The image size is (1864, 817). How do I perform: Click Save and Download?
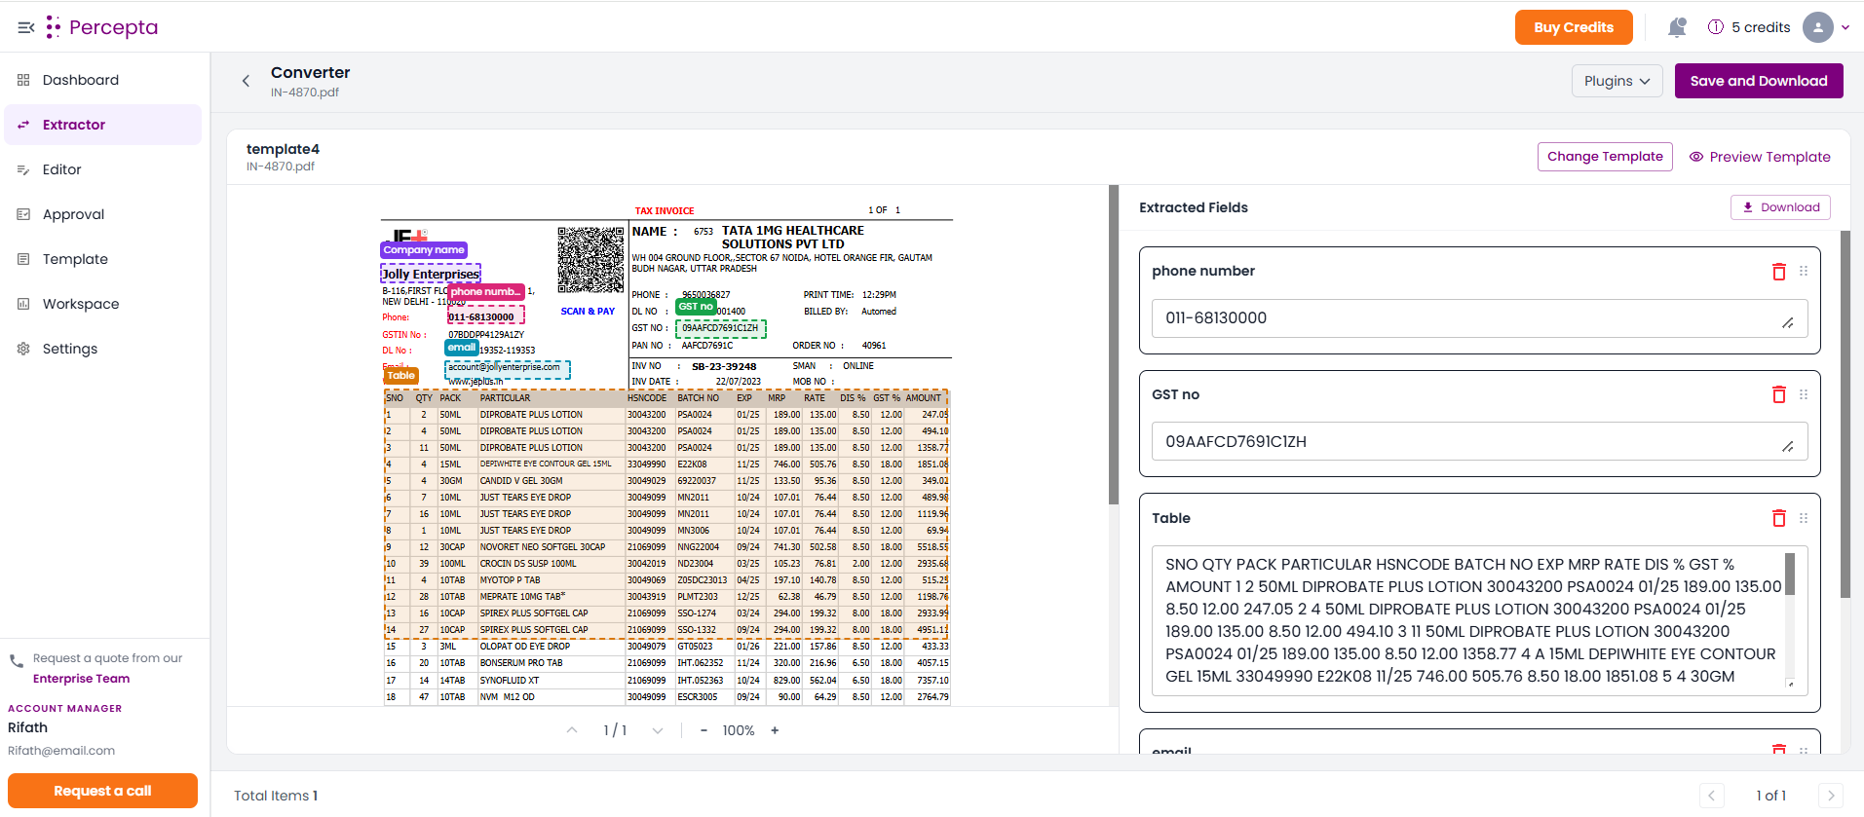click(1759, 81)
